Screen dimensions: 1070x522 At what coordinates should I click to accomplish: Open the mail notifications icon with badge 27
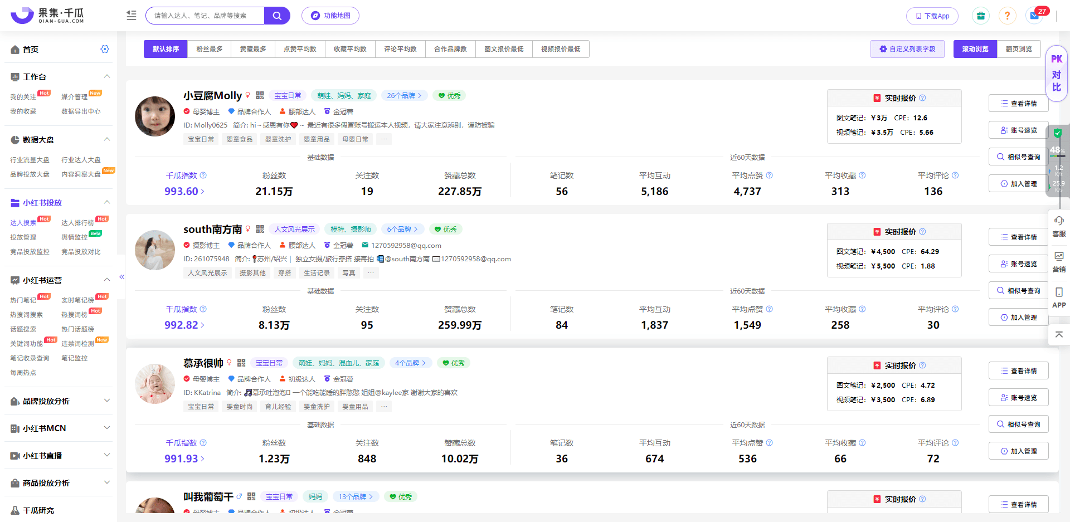coord(1034,16)
